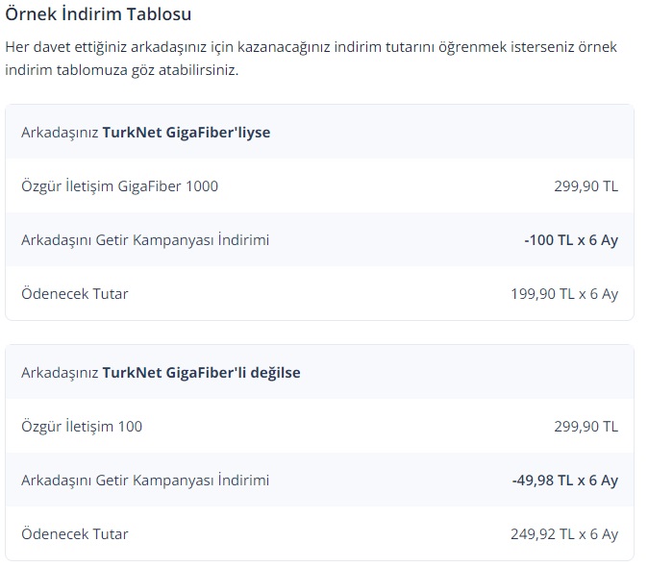Click the first 299,90 TL price
The height and width of the screenshot is (567, 648).
(x=586, y=186)
